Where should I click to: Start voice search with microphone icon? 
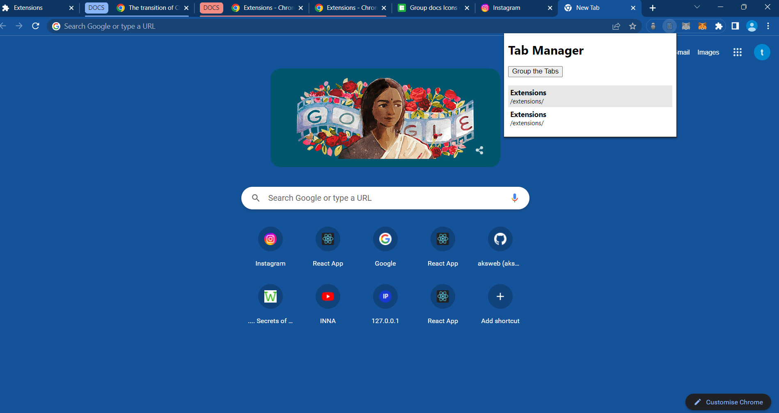pos(514,198)
